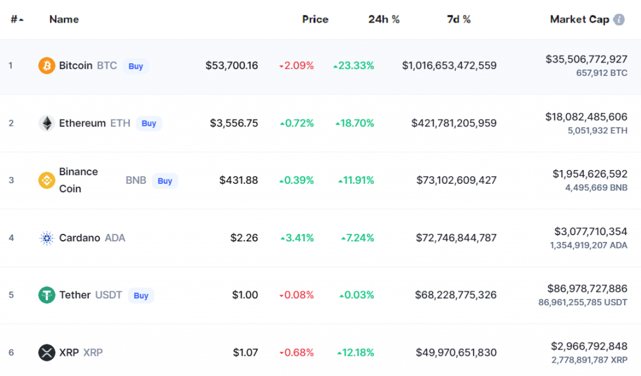Sort by rank using the # header
This screenshot has width=641, height=376.
16,19
